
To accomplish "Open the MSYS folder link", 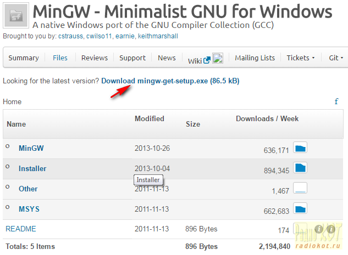I will (29, 209).
